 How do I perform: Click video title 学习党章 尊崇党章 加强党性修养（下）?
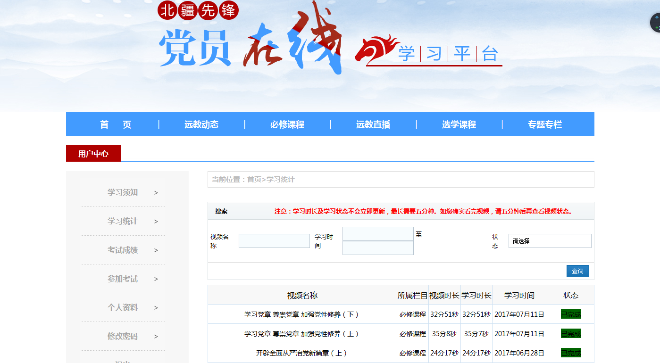302,314
